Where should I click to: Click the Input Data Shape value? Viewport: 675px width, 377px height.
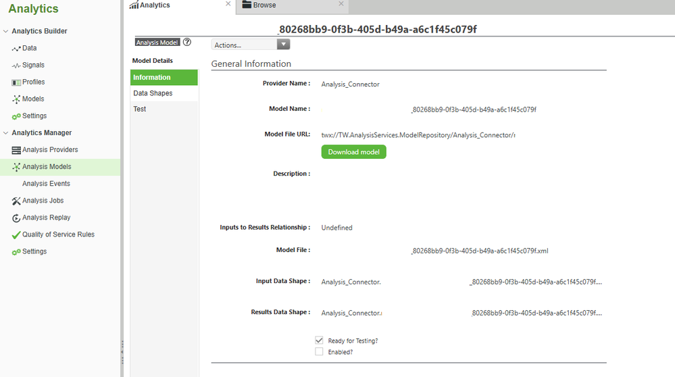coord(461,282)
